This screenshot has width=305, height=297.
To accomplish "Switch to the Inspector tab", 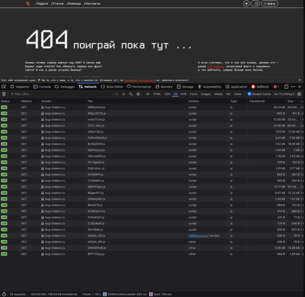I will [x=20, y=87].
